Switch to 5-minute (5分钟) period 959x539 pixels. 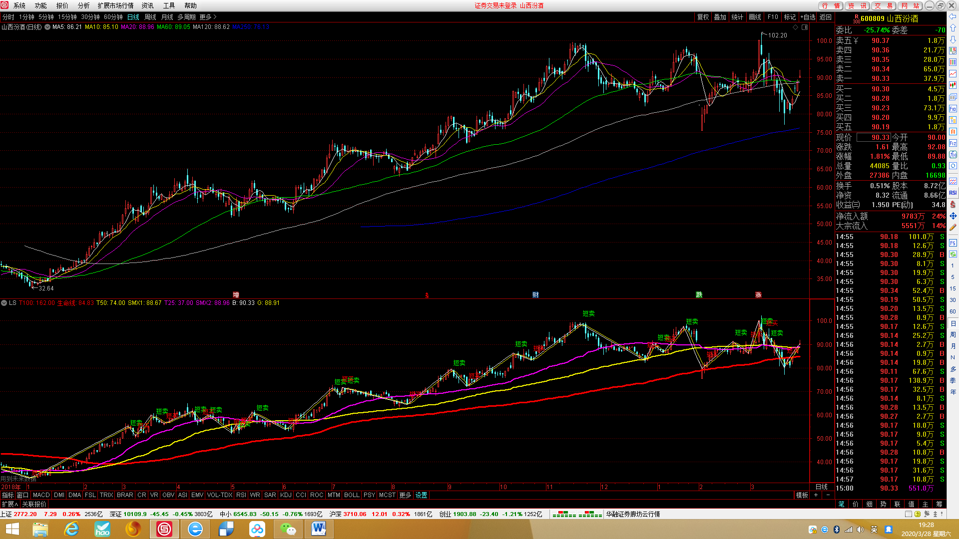click(x=46, y=17)
